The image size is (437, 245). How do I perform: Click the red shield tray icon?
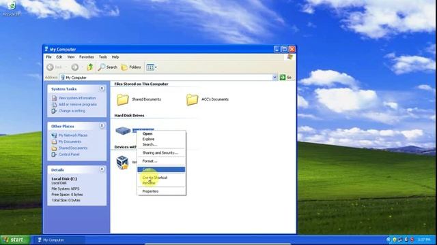(412, 240)
